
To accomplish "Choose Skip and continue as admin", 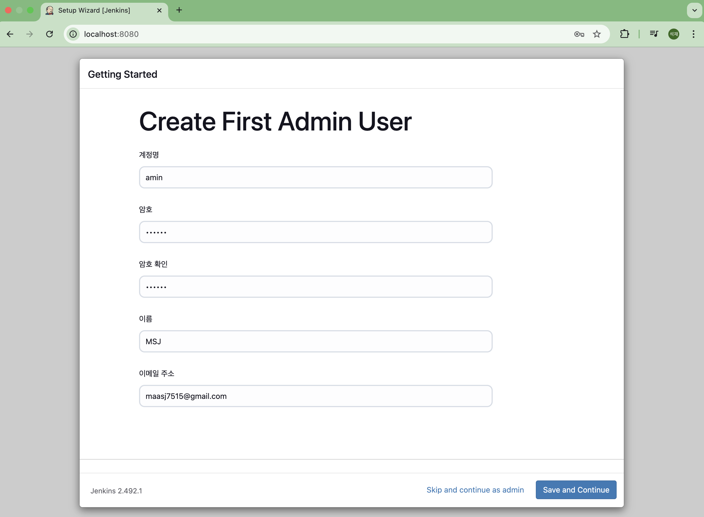I will (x=475, y=490).
